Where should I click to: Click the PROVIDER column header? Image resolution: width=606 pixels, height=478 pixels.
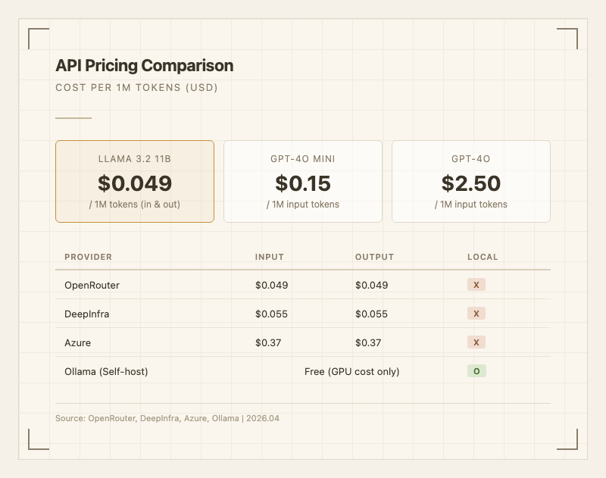[88, 257]
